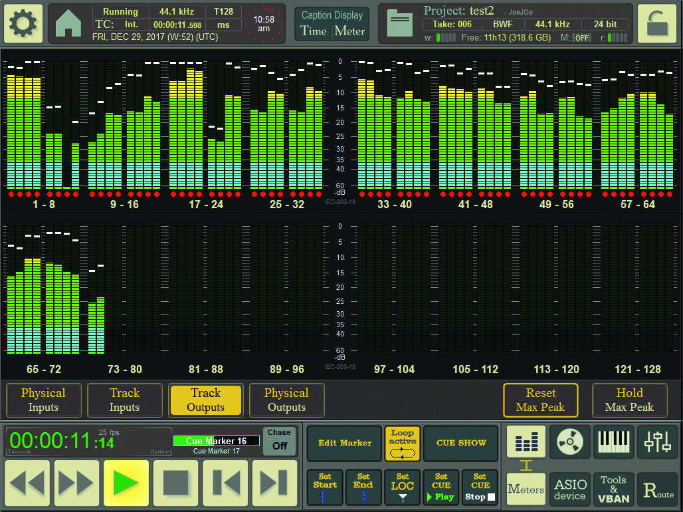This screenshot has width=683, height=512.
Task: Open the meters view bar-graph icon
Action: pos(526,442)
